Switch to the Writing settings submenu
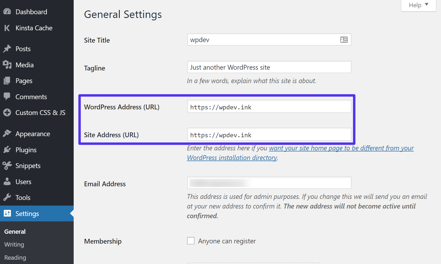441x264 pixels. tap(14, 244)
